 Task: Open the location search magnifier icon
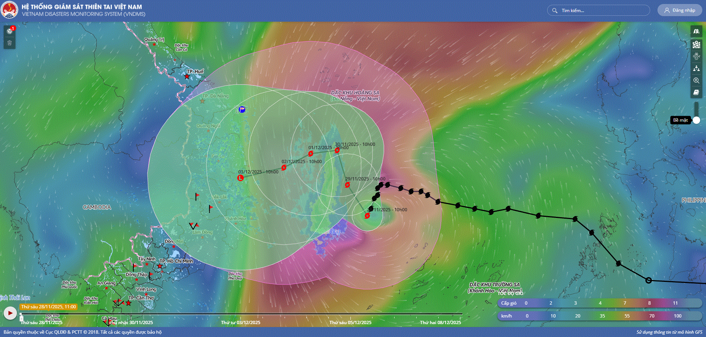coord(696,80)
